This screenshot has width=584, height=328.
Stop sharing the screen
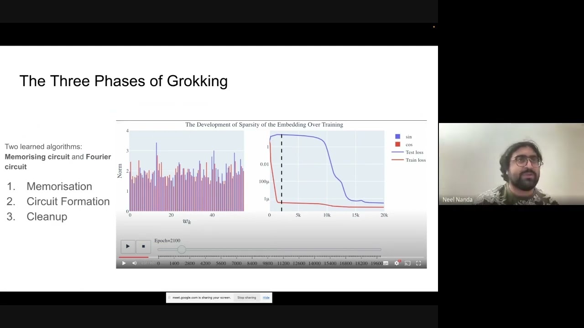click(246, 297)
